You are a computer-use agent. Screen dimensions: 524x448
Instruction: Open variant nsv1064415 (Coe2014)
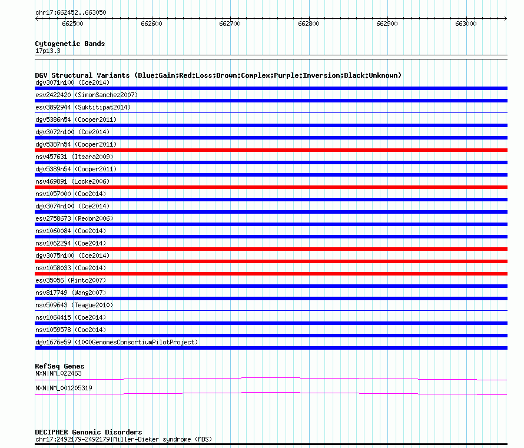(x=71, y=317)
